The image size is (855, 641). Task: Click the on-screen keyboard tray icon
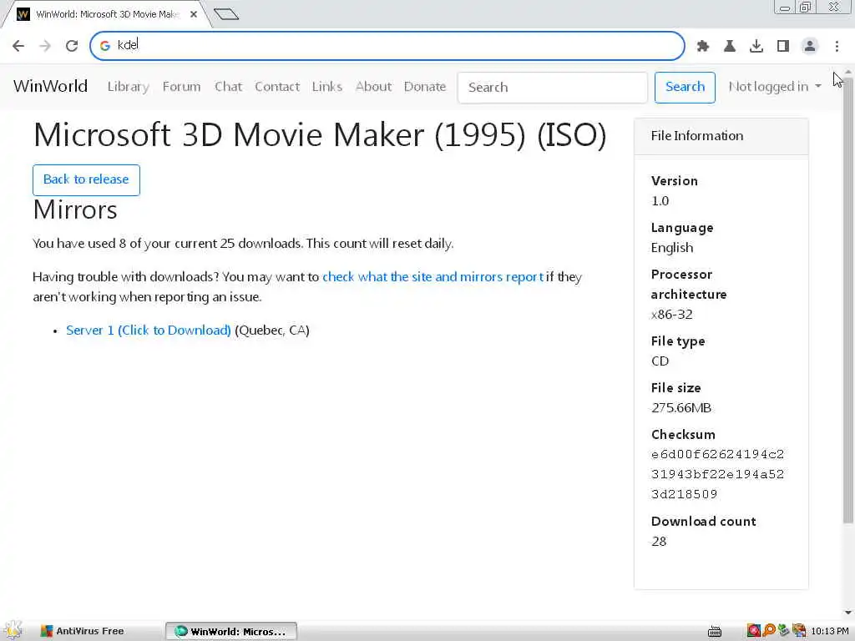coord(715,631)
